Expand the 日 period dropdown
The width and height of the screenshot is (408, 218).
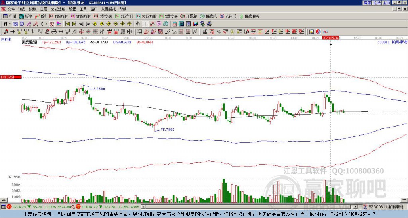pos(10,24)
